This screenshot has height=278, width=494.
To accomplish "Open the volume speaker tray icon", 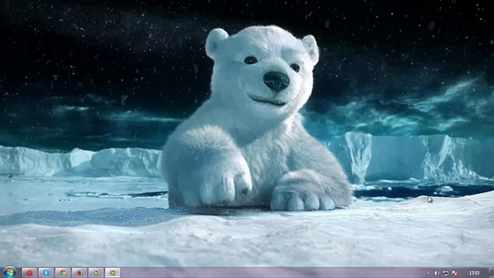I will (437, 273).
